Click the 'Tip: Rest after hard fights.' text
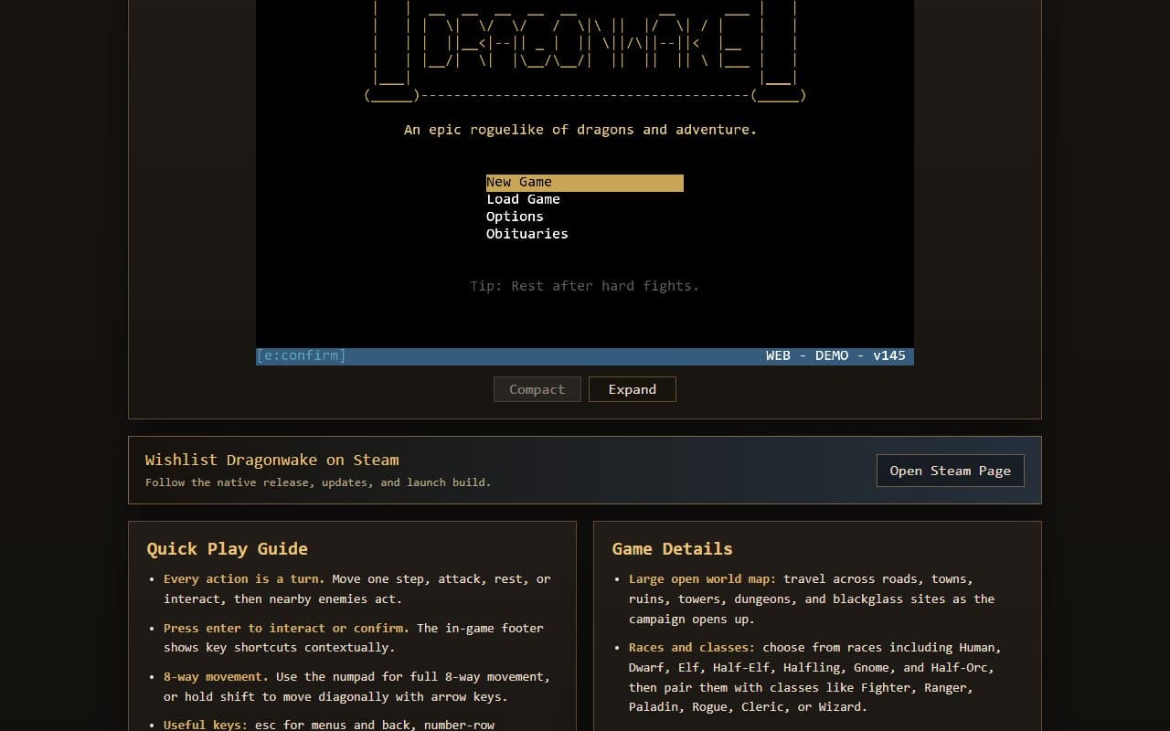The height and width of the screenshot is (731, 1170). point(584,286)
